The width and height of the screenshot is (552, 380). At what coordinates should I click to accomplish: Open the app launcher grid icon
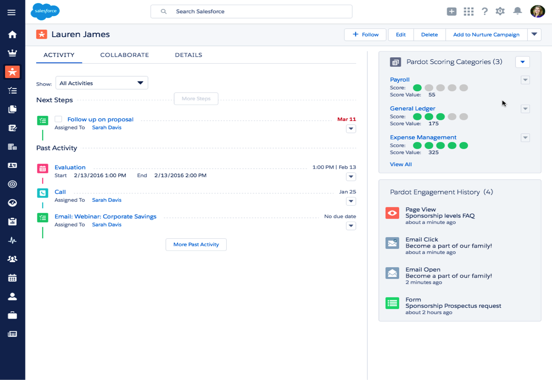(x=468, y=11)
